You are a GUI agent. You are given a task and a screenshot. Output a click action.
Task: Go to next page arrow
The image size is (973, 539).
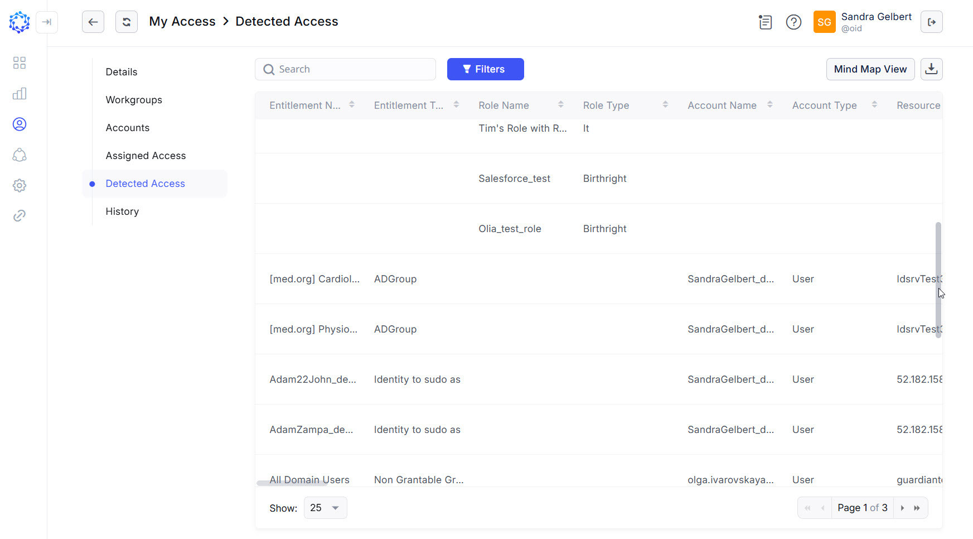tap(902, 508)
